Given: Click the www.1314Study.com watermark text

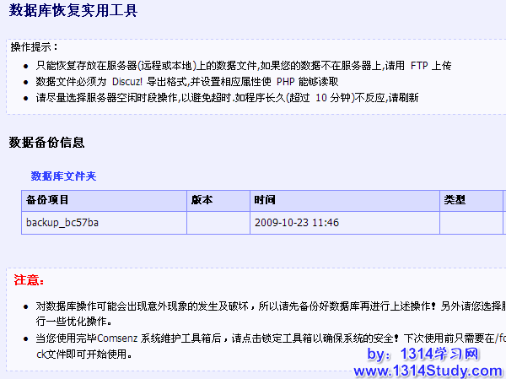Looking at the screenshot, I should pos(428,370).
